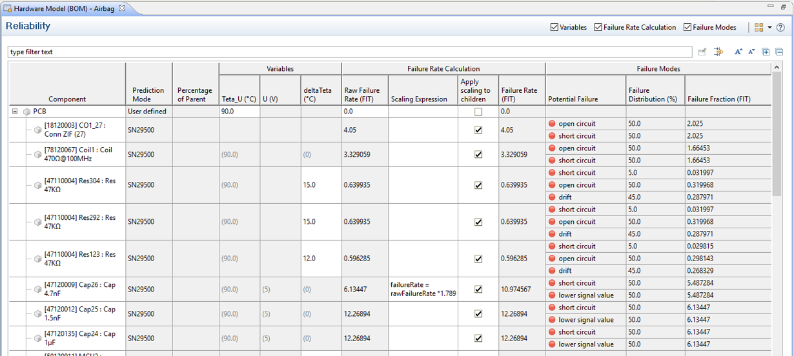Click the increase font size icon
The height and width of the screenshot is (356, 794).
tap(738, 52)
